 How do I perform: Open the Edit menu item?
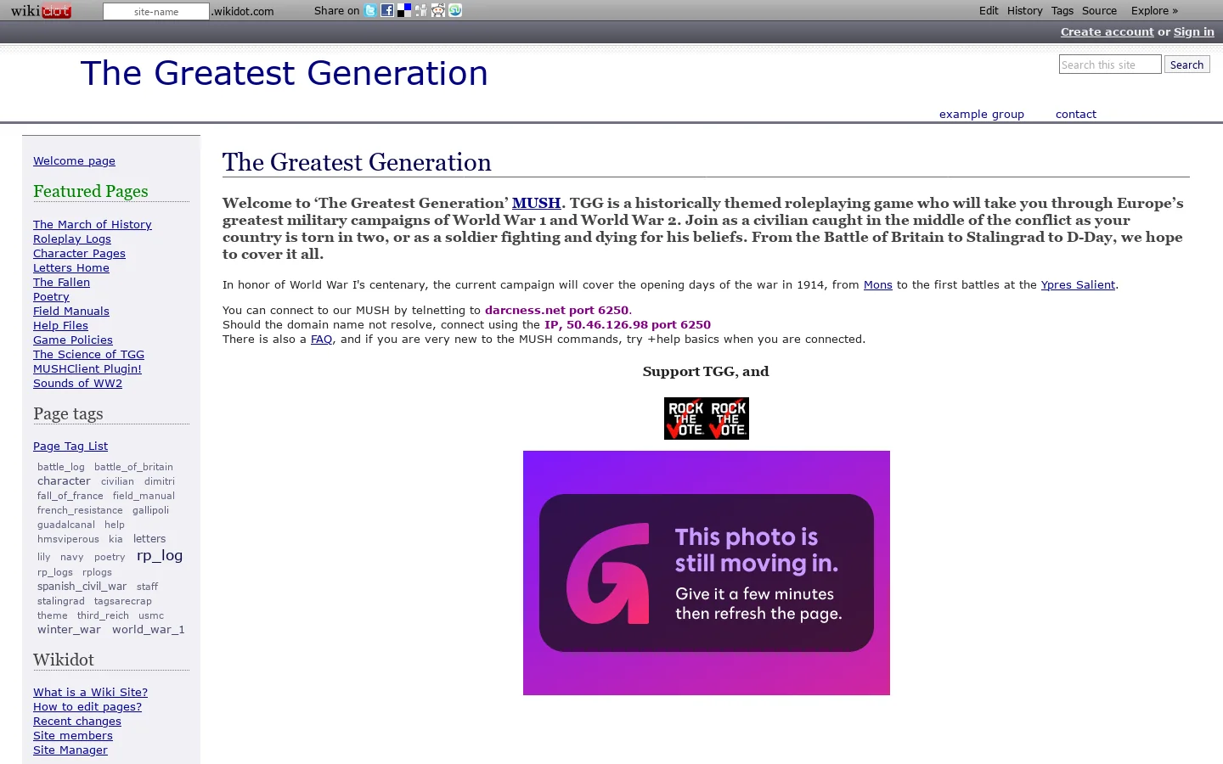click(989, 11)
